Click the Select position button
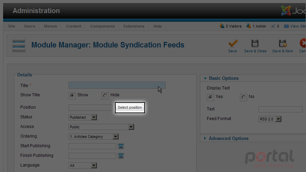The image size is (306, 172). (x=130, y=107)
